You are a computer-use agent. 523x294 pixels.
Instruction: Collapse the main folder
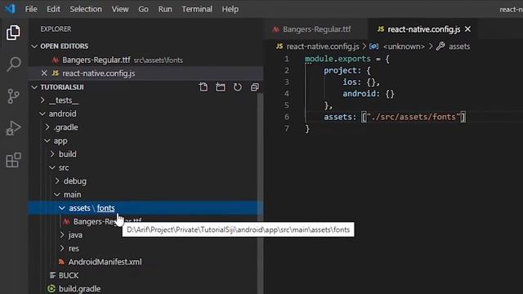(x=57, y=194)
